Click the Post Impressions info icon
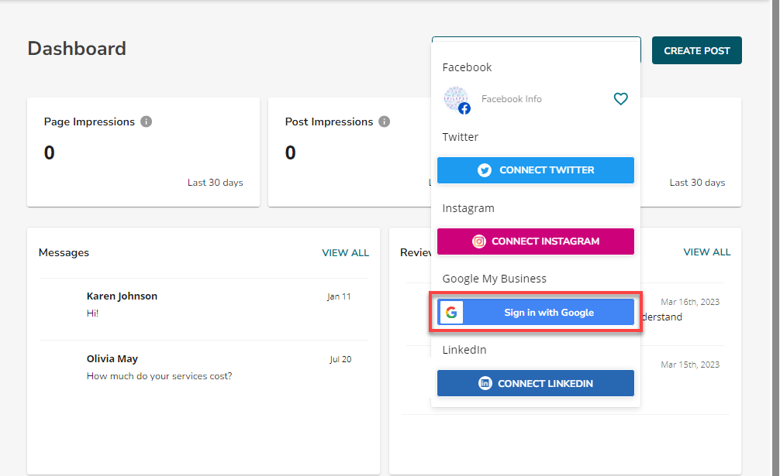This screenshot has height=476, width=780. (384, 122)
